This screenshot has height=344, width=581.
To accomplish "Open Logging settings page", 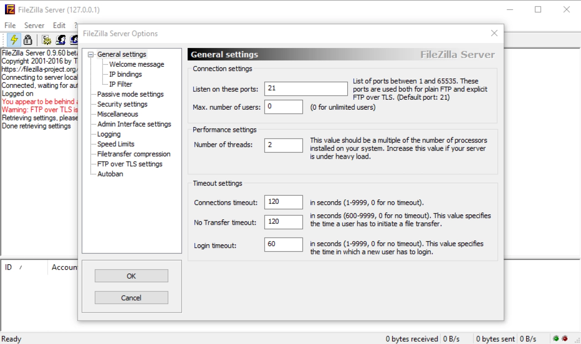I will coord(109,134).
